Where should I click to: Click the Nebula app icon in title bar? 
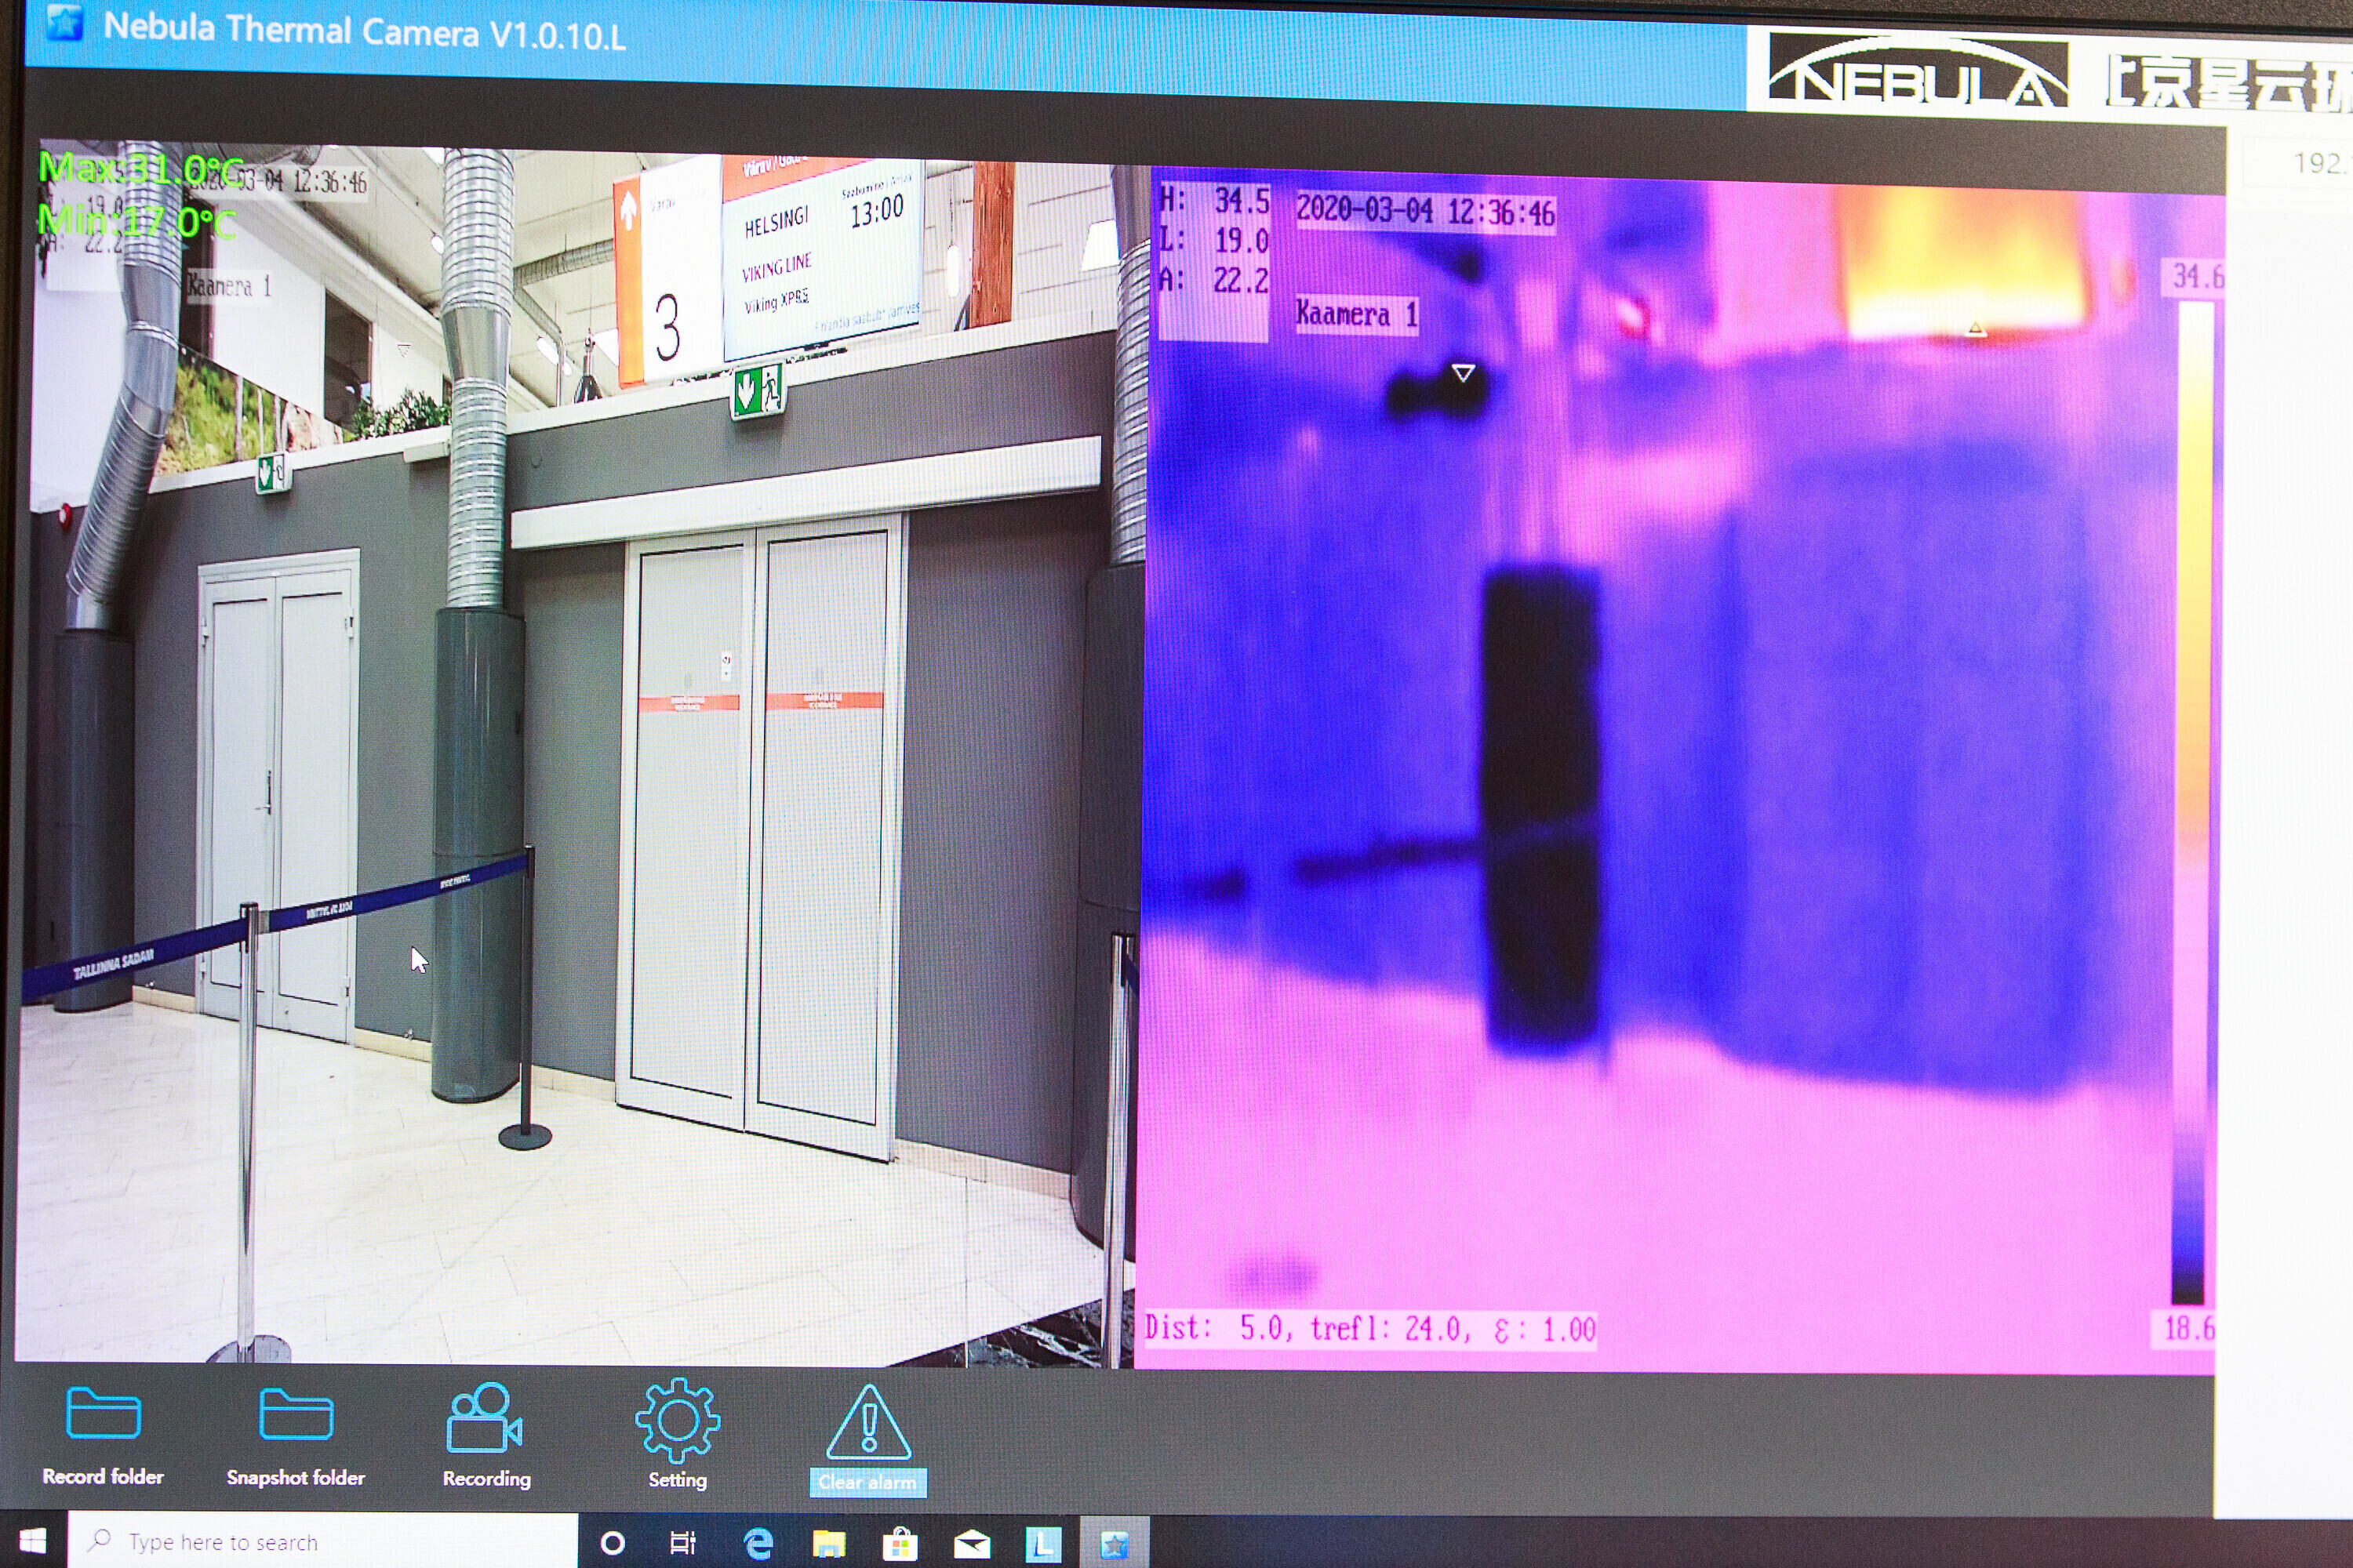tap(64, 22)
